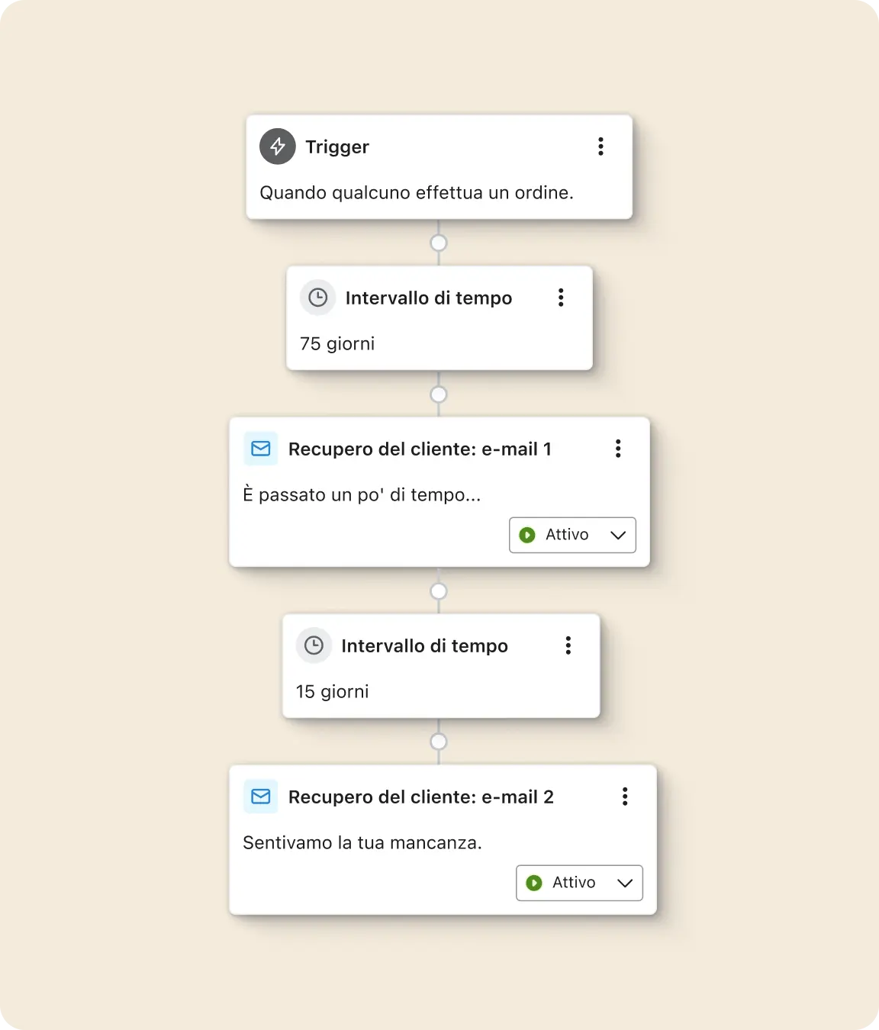Click the connector node above e-mail 2
The image size is (879, 1030).
pyautogui.click(x=439, y=741)
